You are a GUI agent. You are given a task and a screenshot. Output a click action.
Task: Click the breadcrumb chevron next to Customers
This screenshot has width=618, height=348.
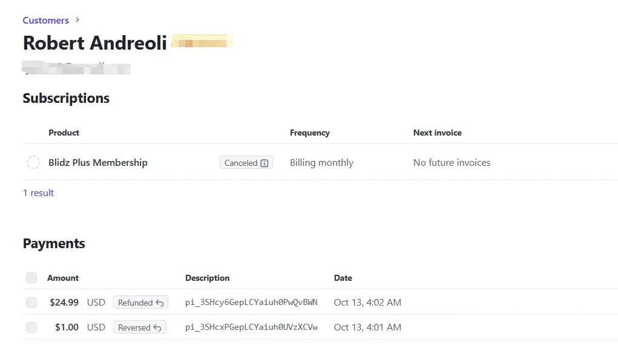click(x=77, y=20)
